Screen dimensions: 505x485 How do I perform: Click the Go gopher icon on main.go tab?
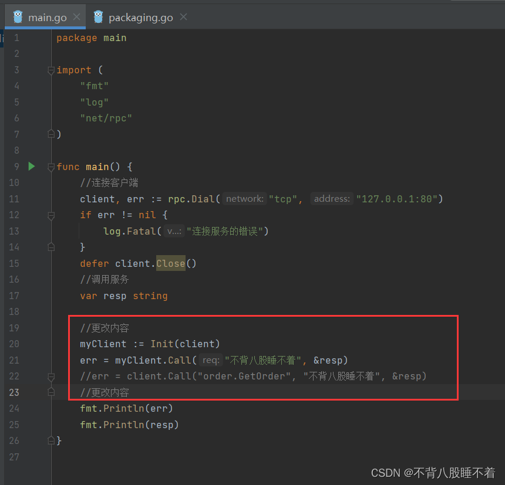(18, 17)
